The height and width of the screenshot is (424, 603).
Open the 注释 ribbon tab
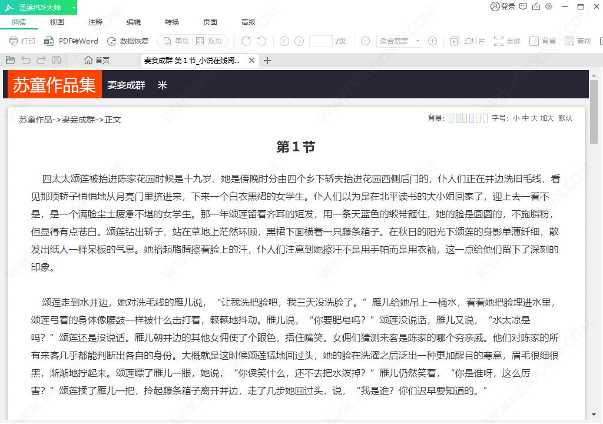coord(95,22)
